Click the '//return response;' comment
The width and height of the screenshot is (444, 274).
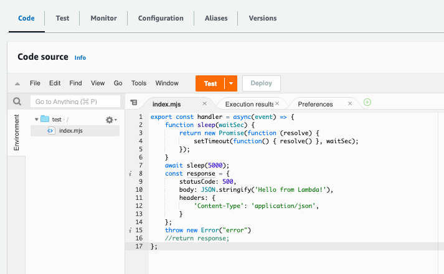[x=197, y=239]
